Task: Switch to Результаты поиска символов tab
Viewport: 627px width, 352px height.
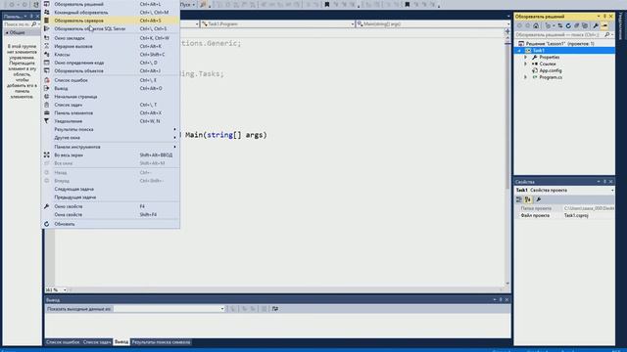Action: point(161,342)
